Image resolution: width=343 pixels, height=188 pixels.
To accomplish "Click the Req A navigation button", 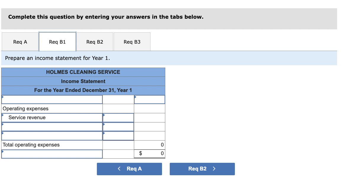I will point(129,169).
